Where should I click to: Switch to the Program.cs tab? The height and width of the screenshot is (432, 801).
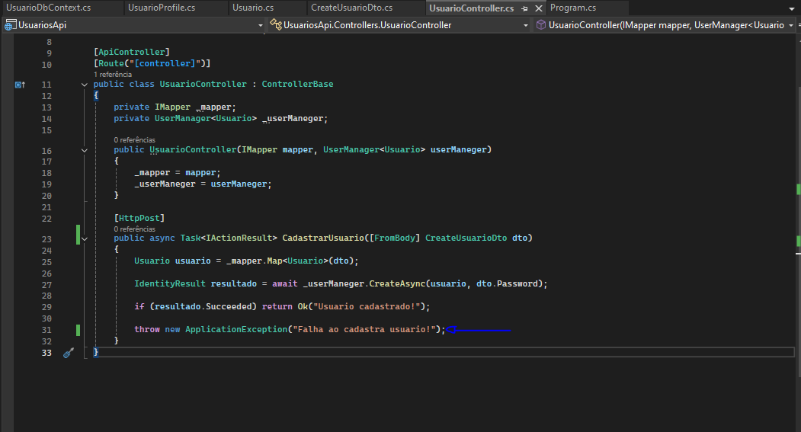point(572,8)
